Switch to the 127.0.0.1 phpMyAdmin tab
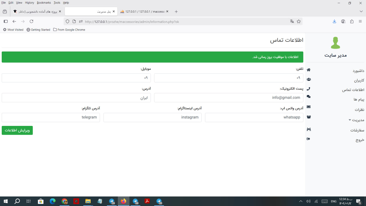The height and width of the screenshot is (206, 366). point(144,11)
